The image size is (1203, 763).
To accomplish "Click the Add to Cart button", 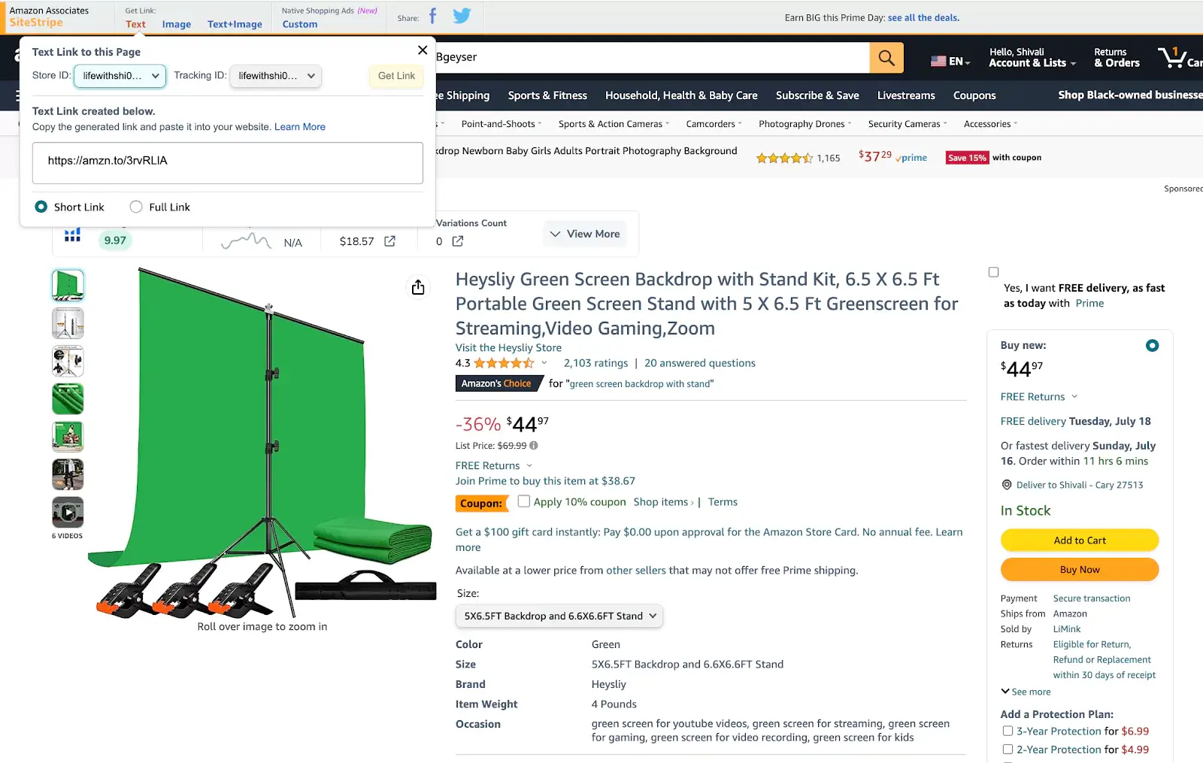I will point(1080,540).
